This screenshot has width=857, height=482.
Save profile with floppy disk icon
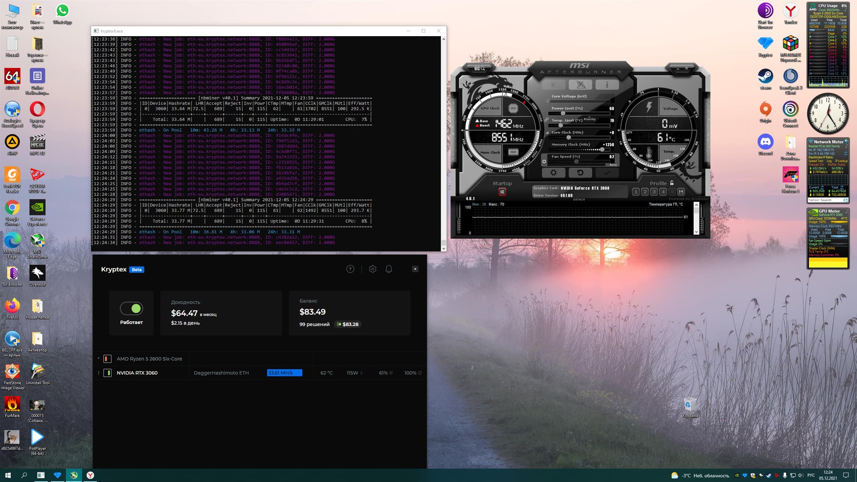(x=681, y=192)
